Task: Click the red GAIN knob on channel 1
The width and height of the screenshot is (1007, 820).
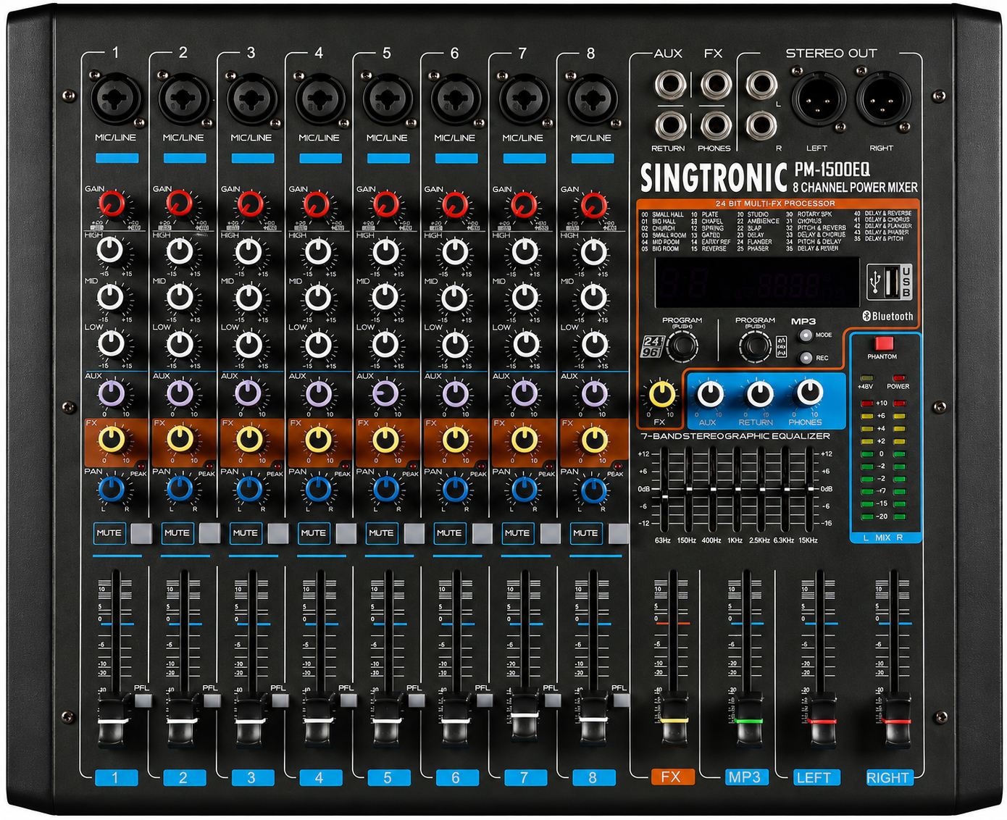Action: click(x=112, y=204)
